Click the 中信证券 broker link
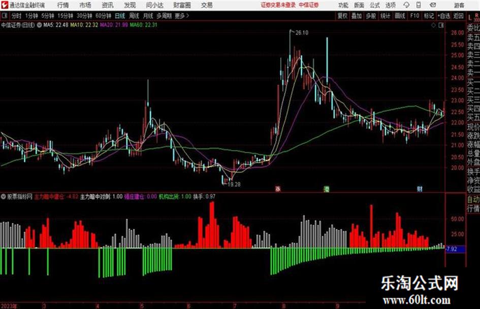The image size is (480, 309). click(x=309, y=5)
